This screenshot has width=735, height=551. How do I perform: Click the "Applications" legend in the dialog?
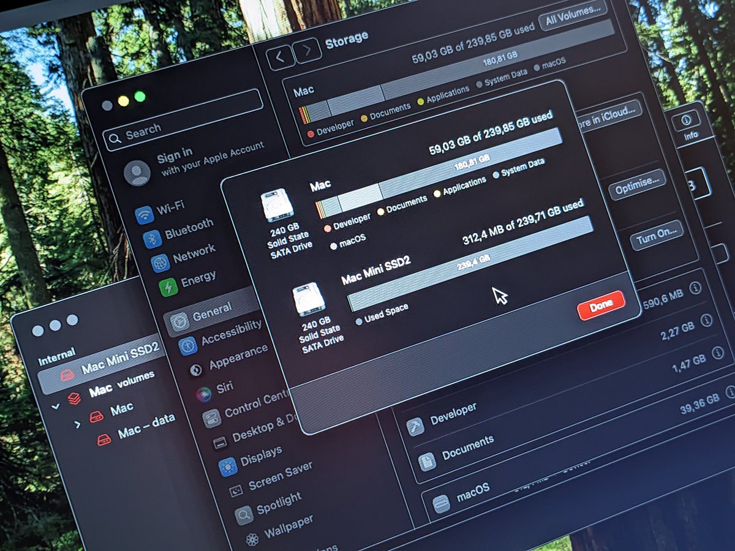tap(464, 187)
